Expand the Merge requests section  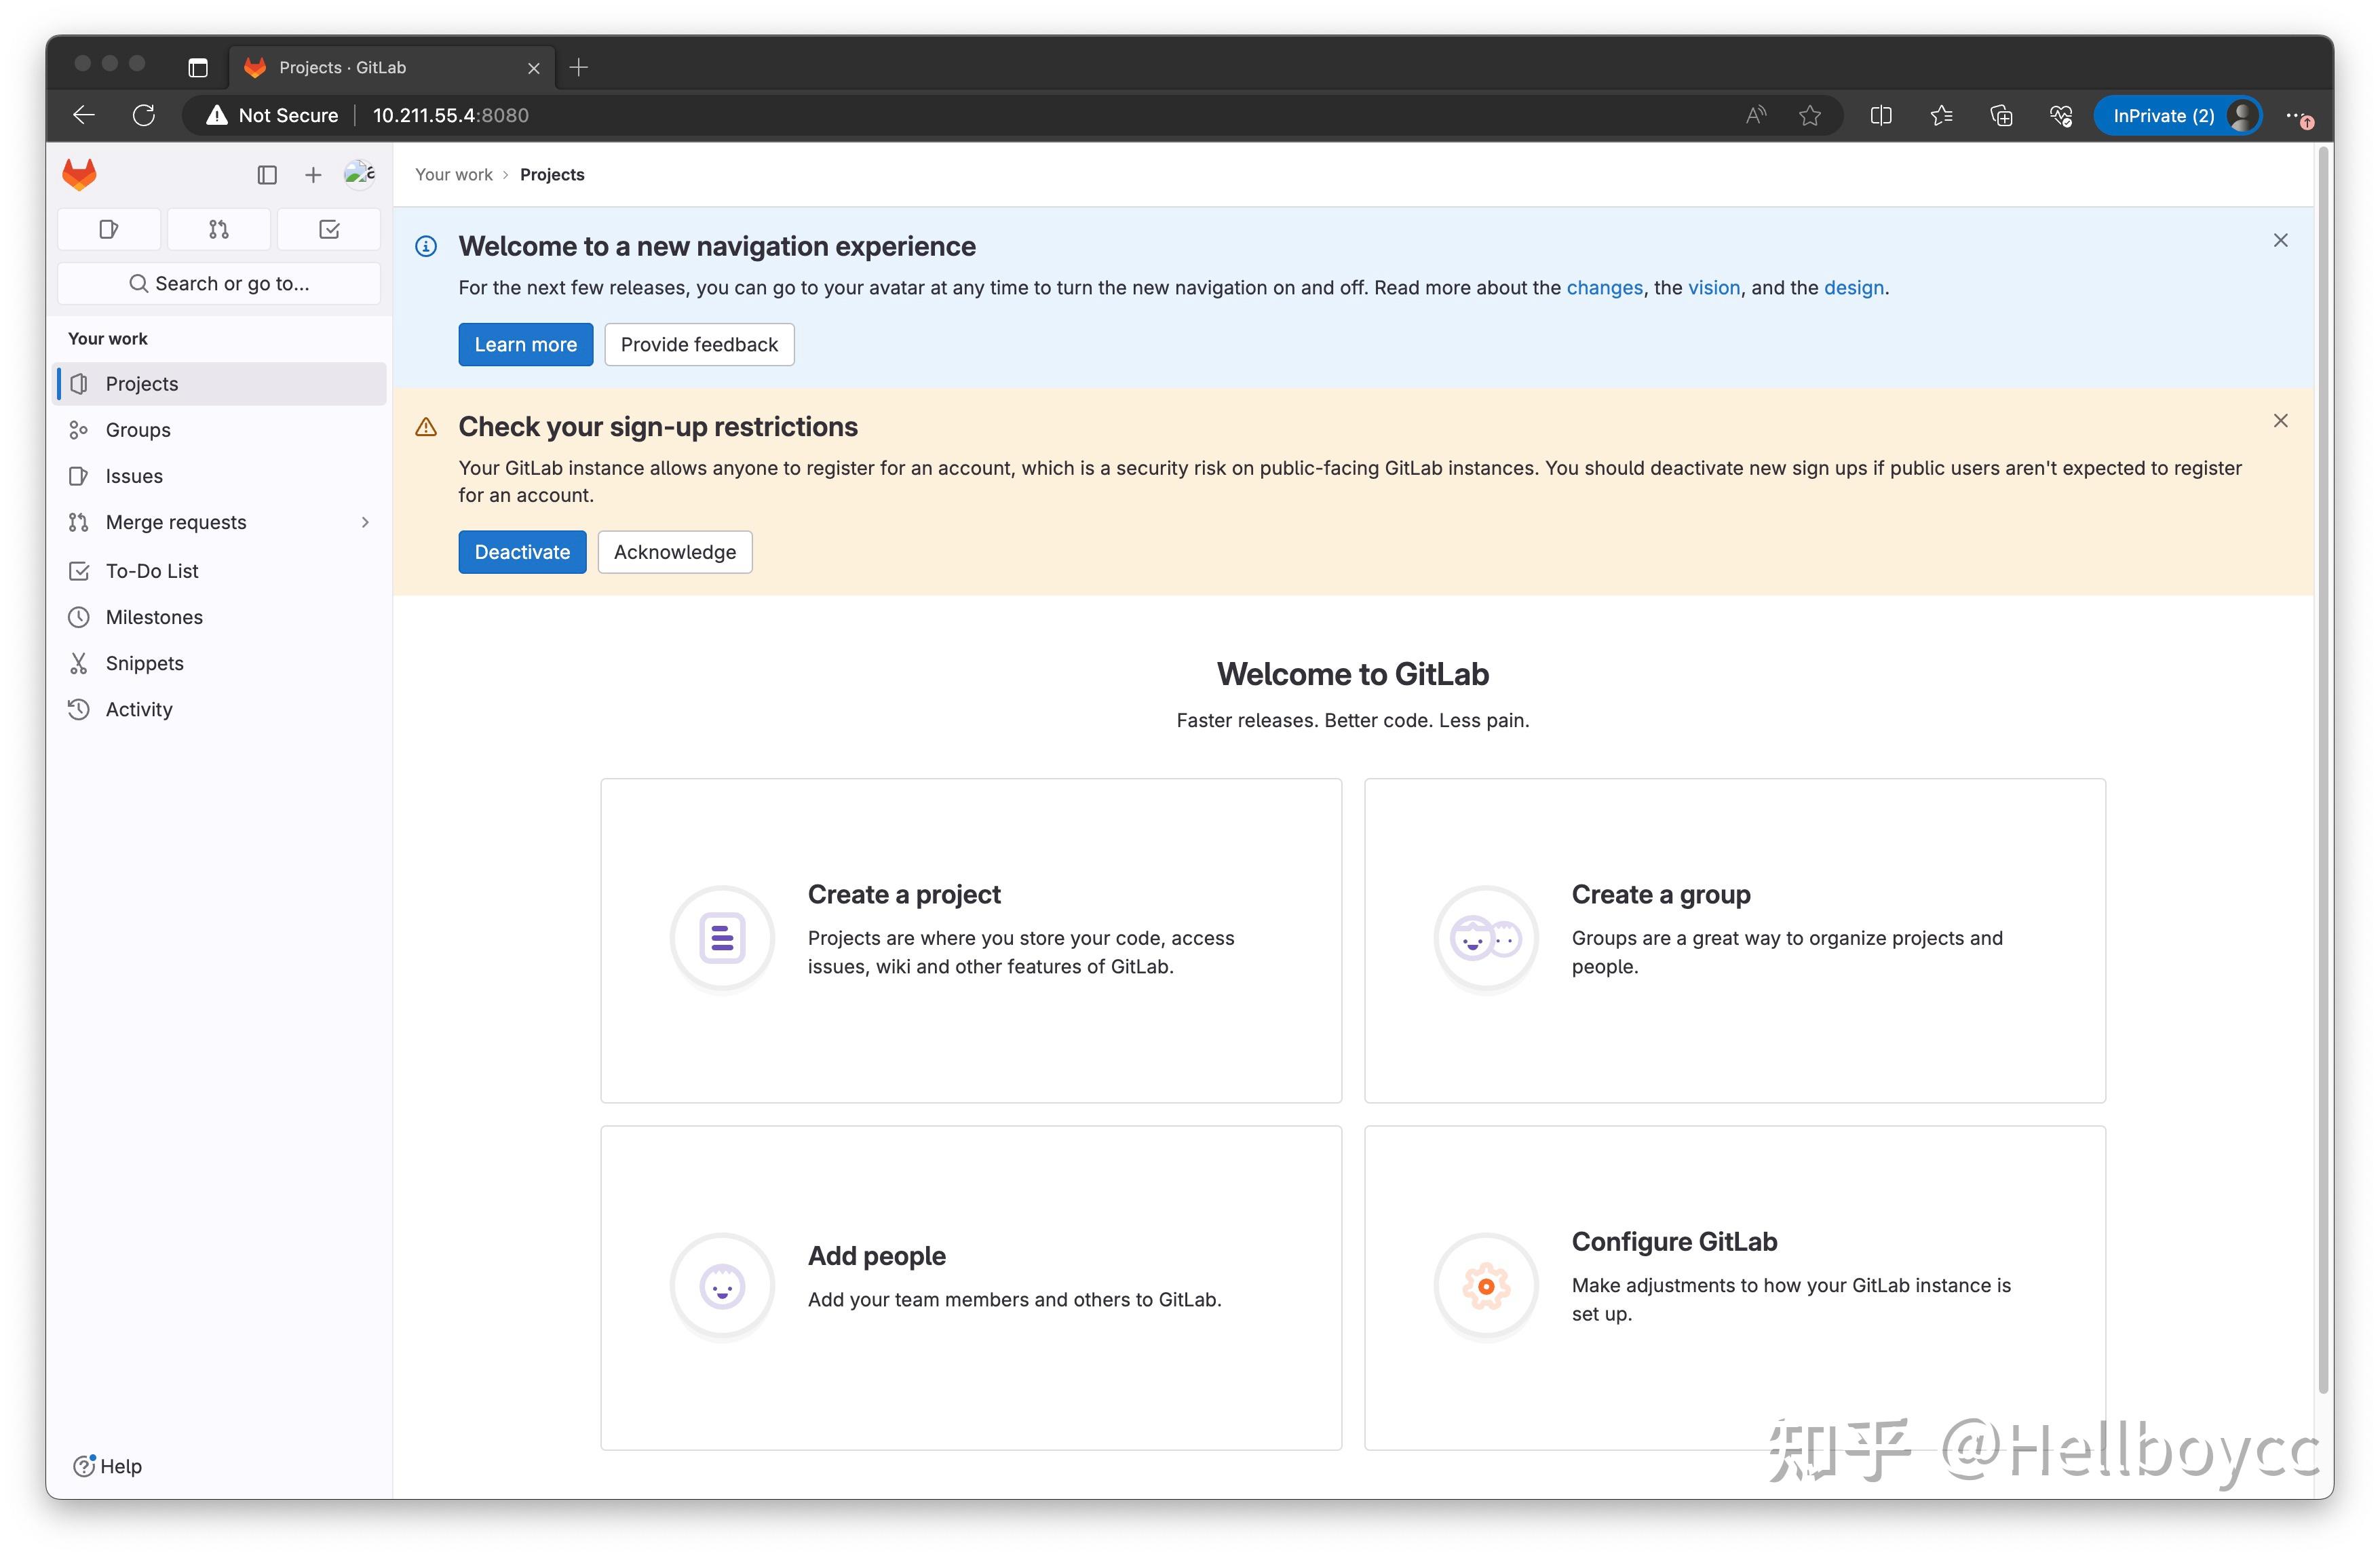tap(364, 522)
